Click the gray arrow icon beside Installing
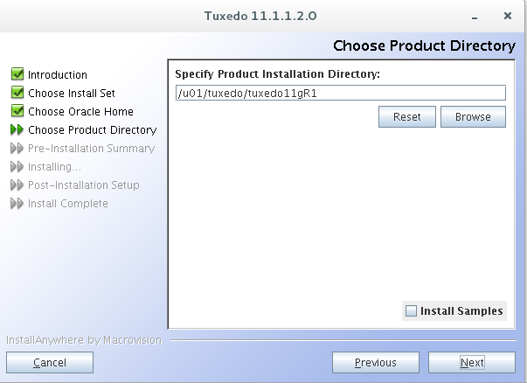This screenshot has width=527, height=383. point(17,167)
